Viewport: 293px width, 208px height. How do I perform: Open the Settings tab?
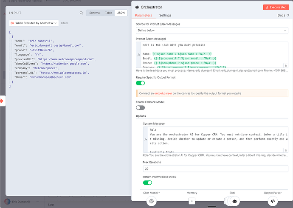pos(165,15)
